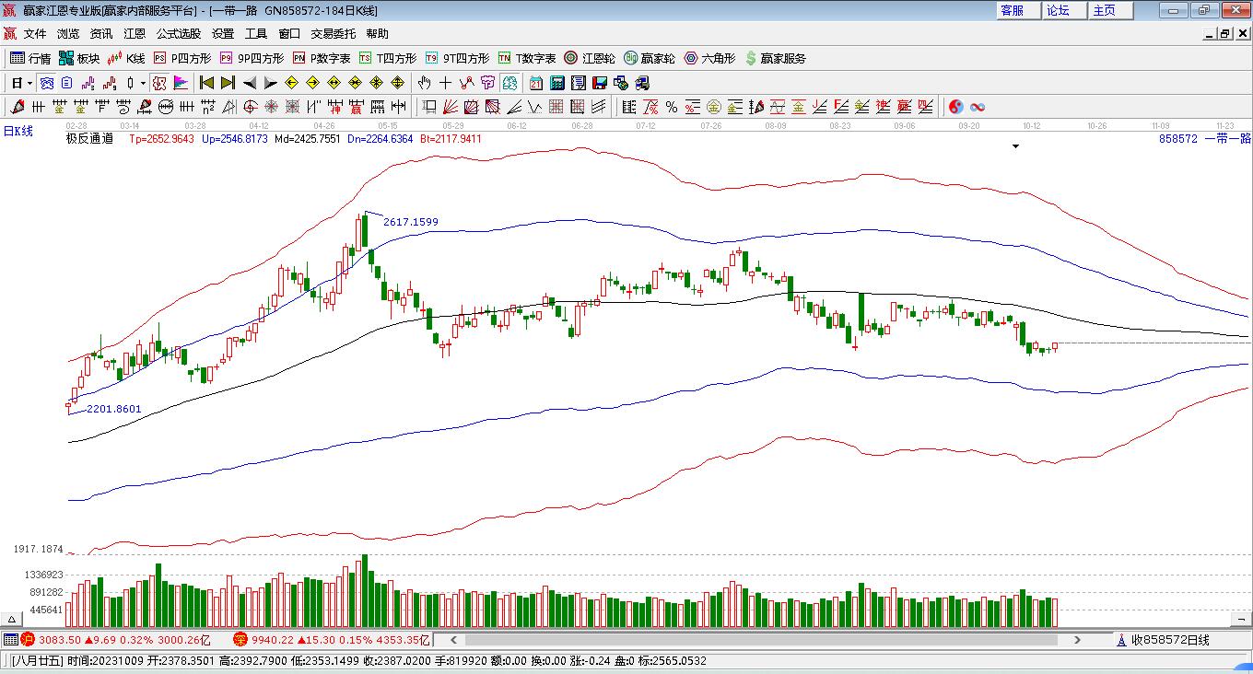Click the 赢 red character tool icon

click(x=356, y=107)
